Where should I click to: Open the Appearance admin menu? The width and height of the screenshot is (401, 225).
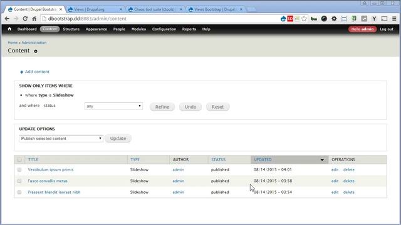point(96,29)
